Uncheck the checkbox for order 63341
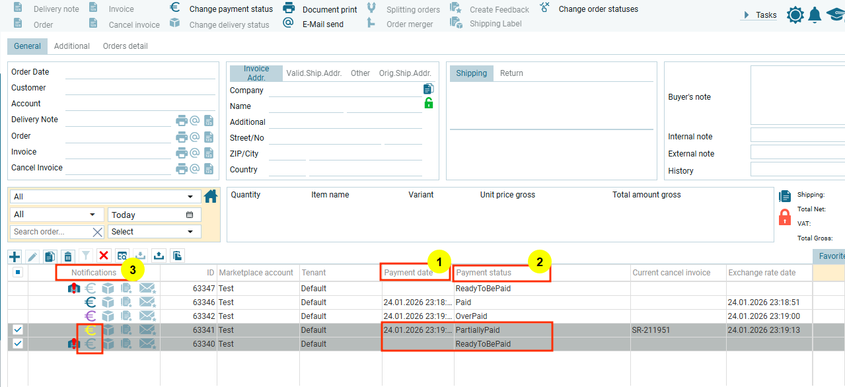 pyautogui.click(x=18, y=330)
